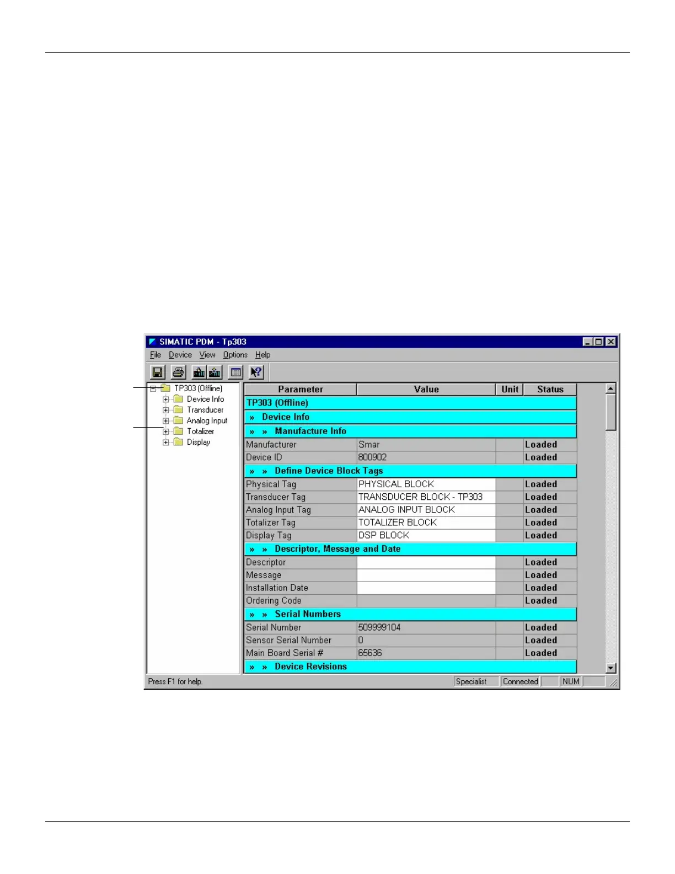The width and height of the screenshot is (675, 874).
Task: Click the cyan Device Info section row
Action: [410, 417]
